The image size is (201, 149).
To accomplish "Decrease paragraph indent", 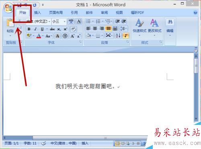I will 117,21.
